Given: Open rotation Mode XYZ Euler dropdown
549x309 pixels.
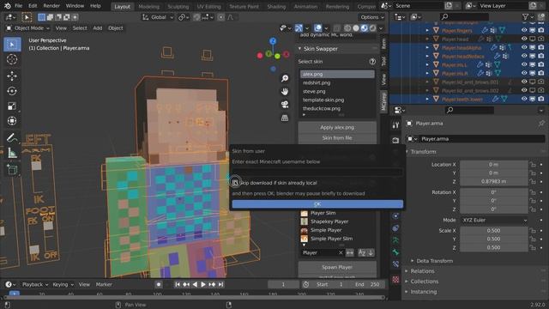Looking at the screenshot, I should tap(494, 220).
